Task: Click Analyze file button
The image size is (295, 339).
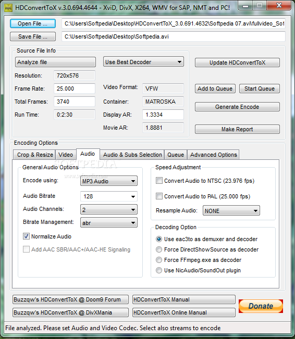Action: 55,62
